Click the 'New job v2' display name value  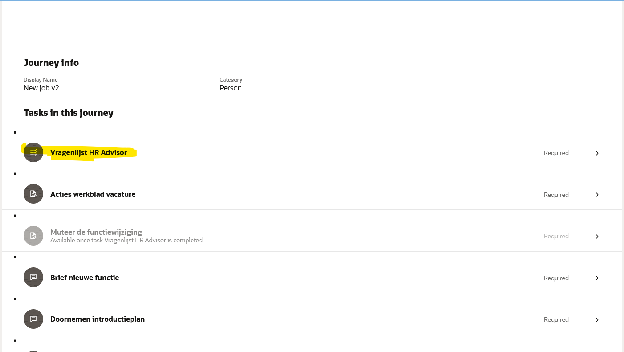41,88
